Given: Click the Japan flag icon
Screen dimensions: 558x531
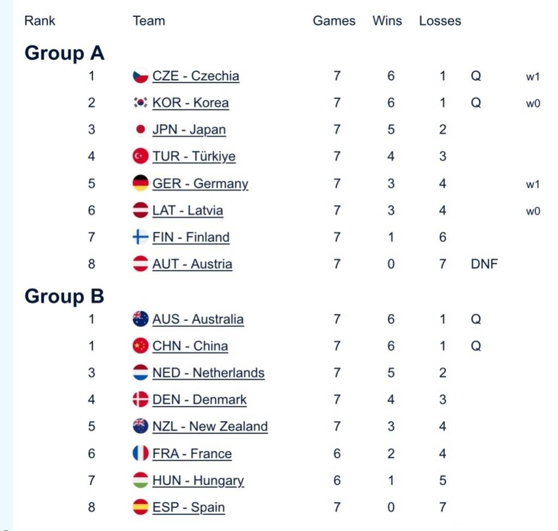Looking at the screenshot, I should pyautogui.click(x=141, y=129).
